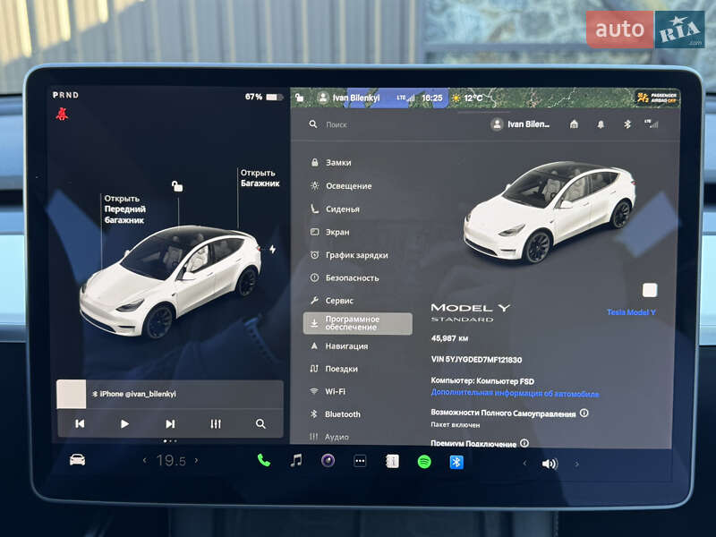Tap the HomeLink garage icon
Viewport: 716px width, 537px height.
(574, 124)
